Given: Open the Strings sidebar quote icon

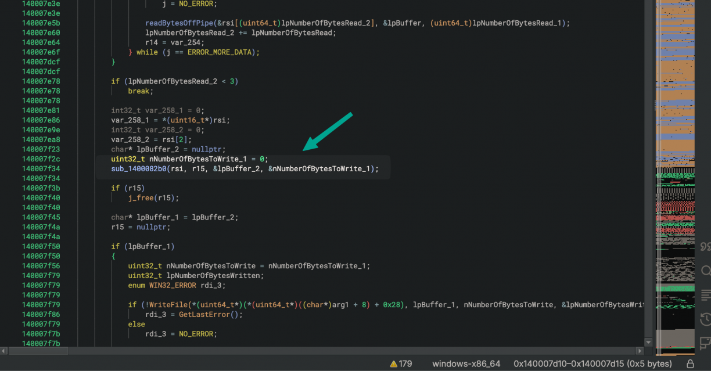Looking at the screenshot, I should point(705,247).
